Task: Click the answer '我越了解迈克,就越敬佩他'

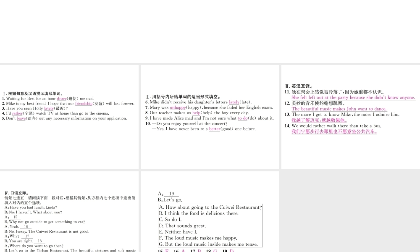Action: click(319, 120)
